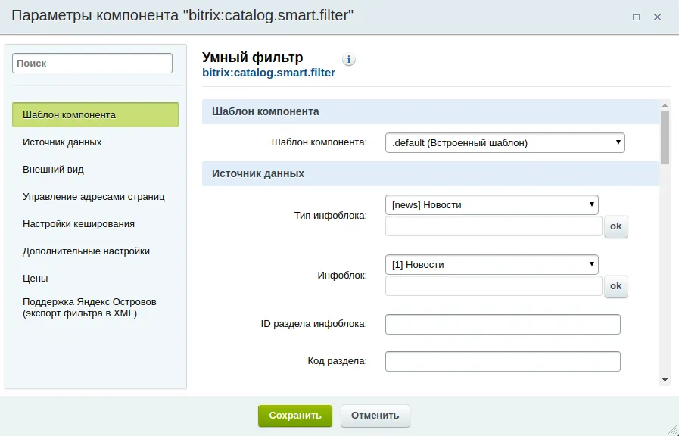Click the info icon next to Умный фильтр
This screenshot has width=679, height=436.
(x=349, y=60)
